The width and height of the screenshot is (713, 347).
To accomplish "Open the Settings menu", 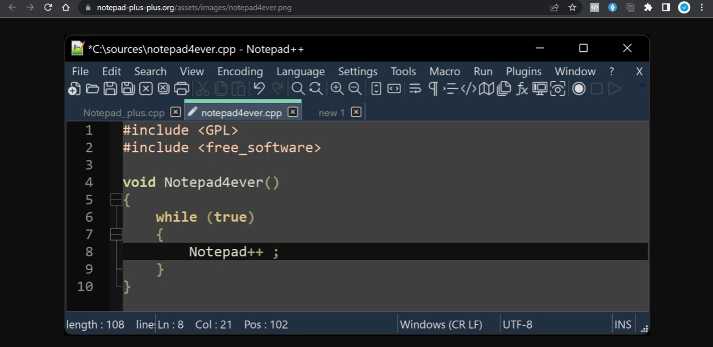I will pyautogui.click(x=358, y=71).
